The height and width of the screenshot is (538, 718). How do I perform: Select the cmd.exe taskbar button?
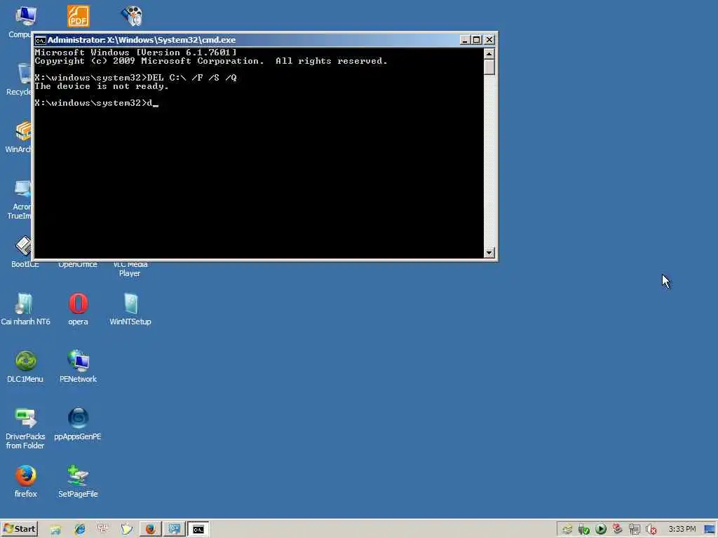[x=198, y=530]
